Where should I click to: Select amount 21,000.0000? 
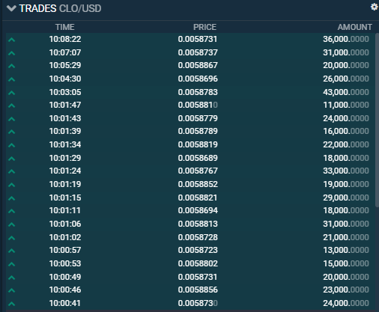[346, 237]
